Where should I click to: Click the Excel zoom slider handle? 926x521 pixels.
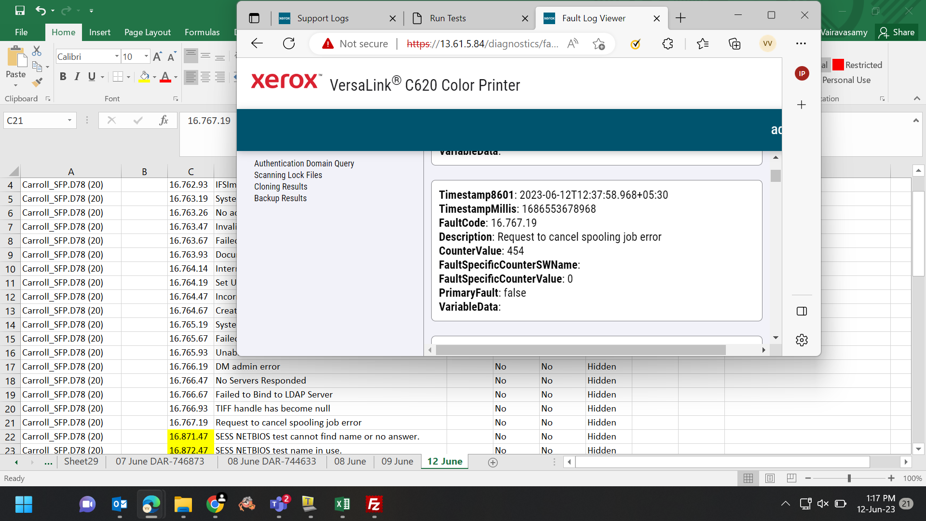(x=849, y=478)
